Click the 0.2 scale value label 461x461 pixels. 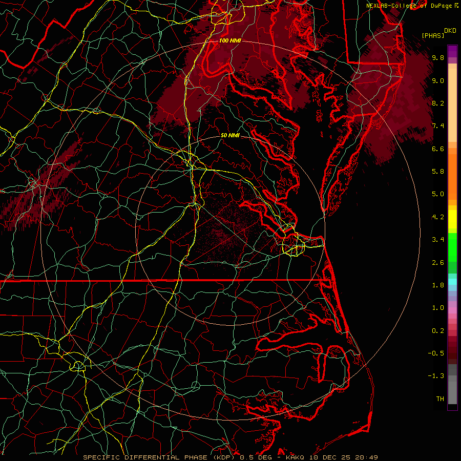438,330
